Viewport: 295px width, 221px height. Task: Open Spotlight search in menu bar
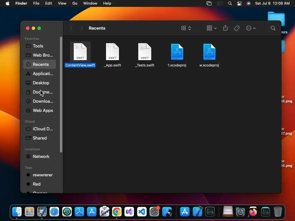pyautogui.click(x=230, y=3)
